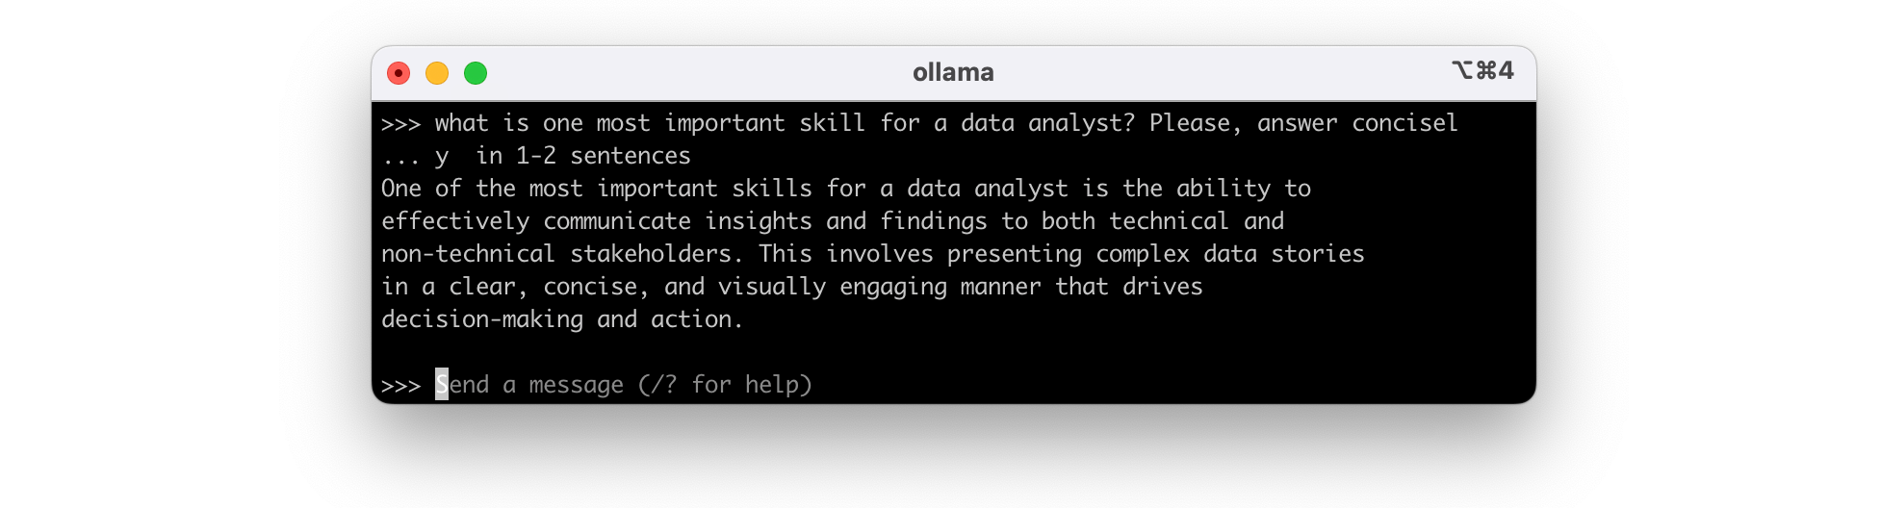Screen dimensions: 1881x508
Task: Minimize the ollama terminal window
Action: (x=437, y=73)
